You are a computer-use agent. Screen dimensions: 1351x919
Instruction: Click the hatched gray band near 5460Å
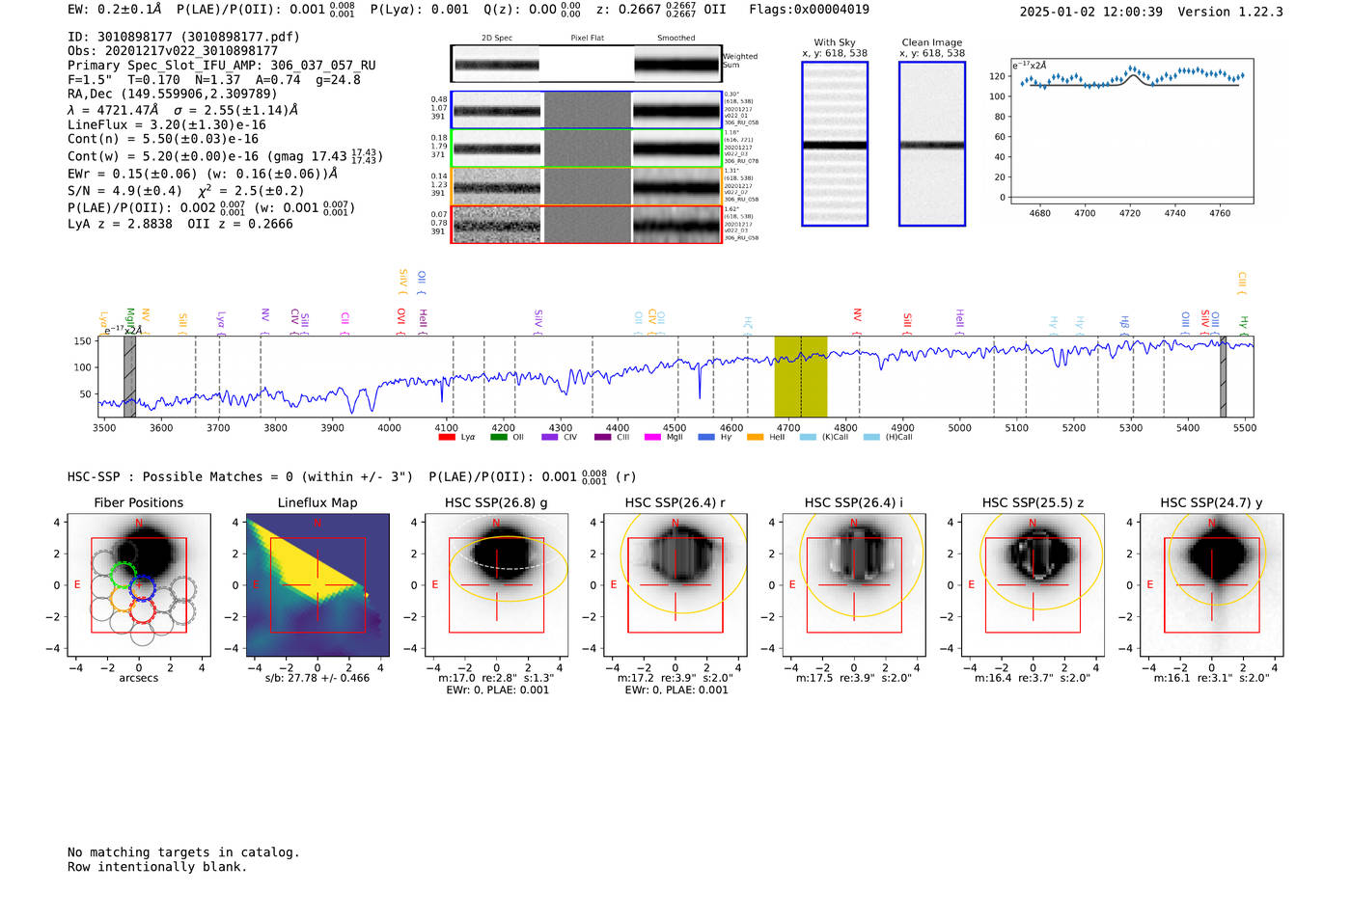[1223, 376]
